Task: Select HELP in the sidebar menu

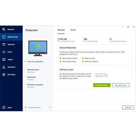Action: (x=10, y=108)
